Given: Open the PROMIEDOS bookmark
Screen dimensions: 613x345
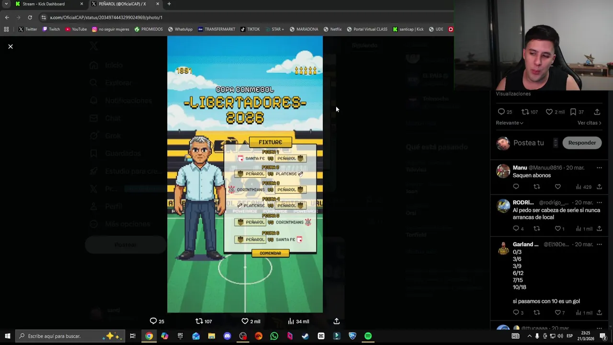Looking at the screenshot, I should pyautogui.click(x=148, y=29).
